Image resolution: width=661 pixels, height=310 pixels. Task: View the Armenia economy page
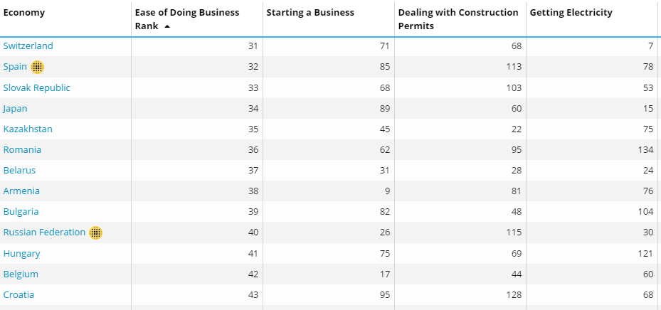(x=21, y=191)
